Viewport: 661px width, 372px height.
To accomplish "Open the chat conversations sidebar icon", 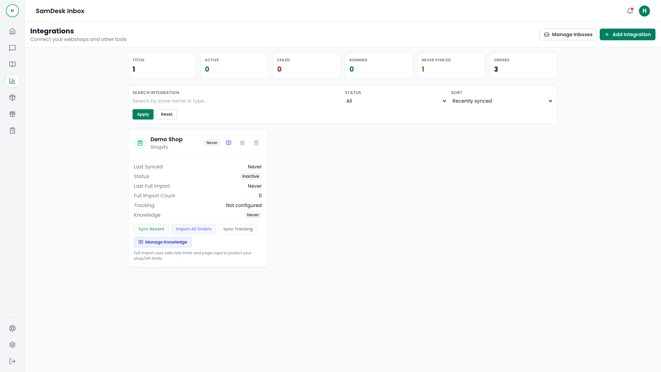I will (12, 48).
